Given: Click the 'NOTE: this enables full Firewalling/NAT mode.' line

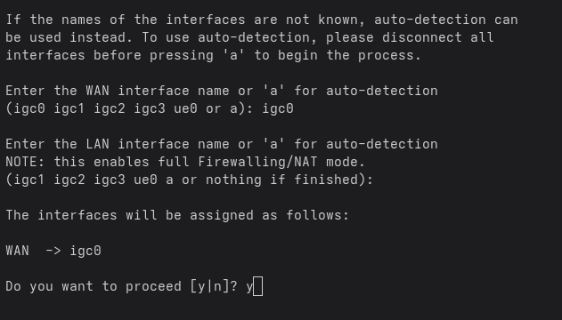Looking at the screenshot, I should (185, 162).
